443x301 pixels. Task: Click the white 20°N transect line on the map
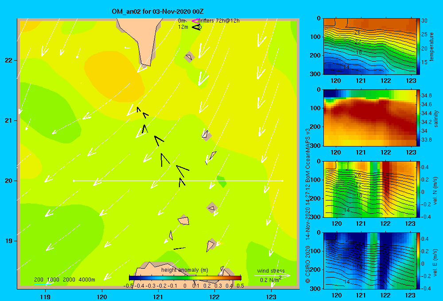[x=178, y=181]
